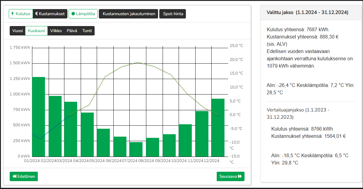363x189 pixels.
Task: Switch to the Vuosi tab
Action: (18, 31)
